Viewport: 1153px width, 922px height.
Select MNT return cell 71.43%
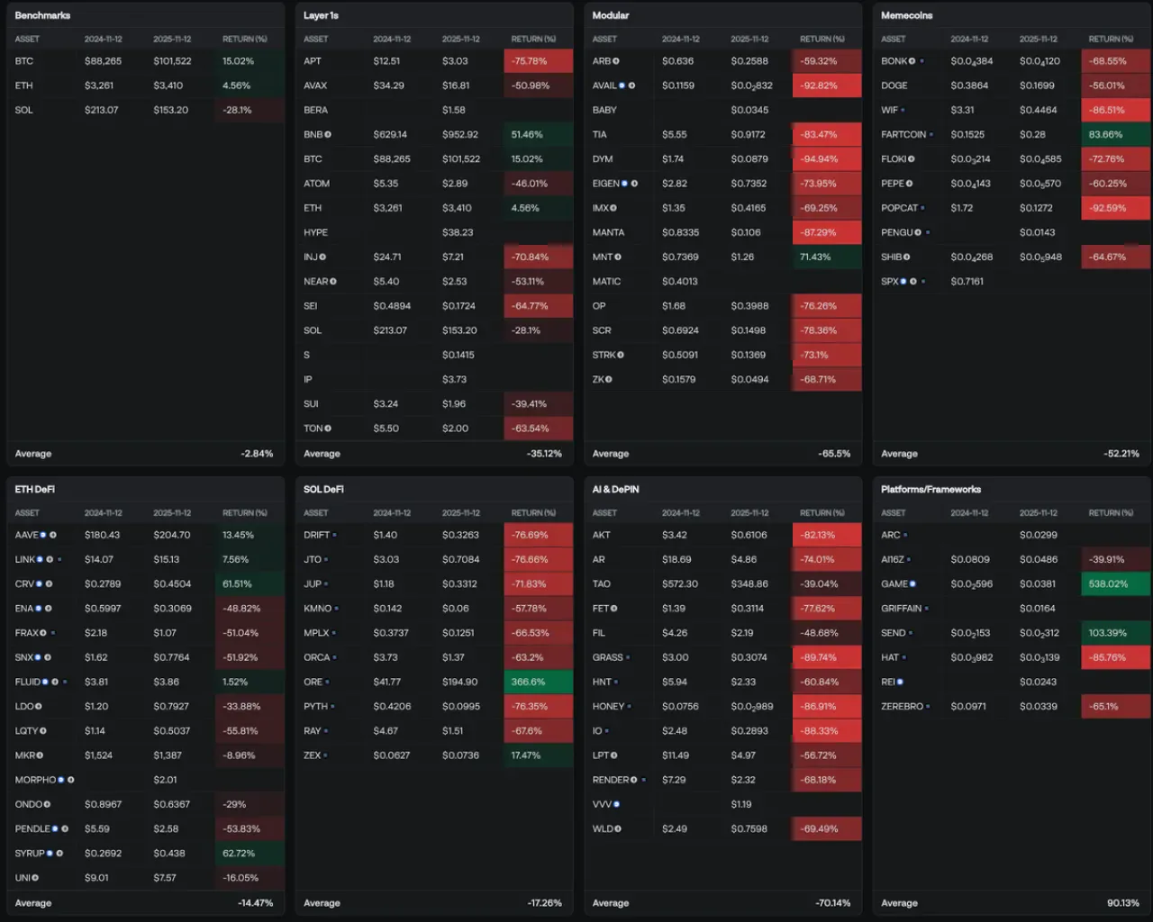click(x=827, y=258)
